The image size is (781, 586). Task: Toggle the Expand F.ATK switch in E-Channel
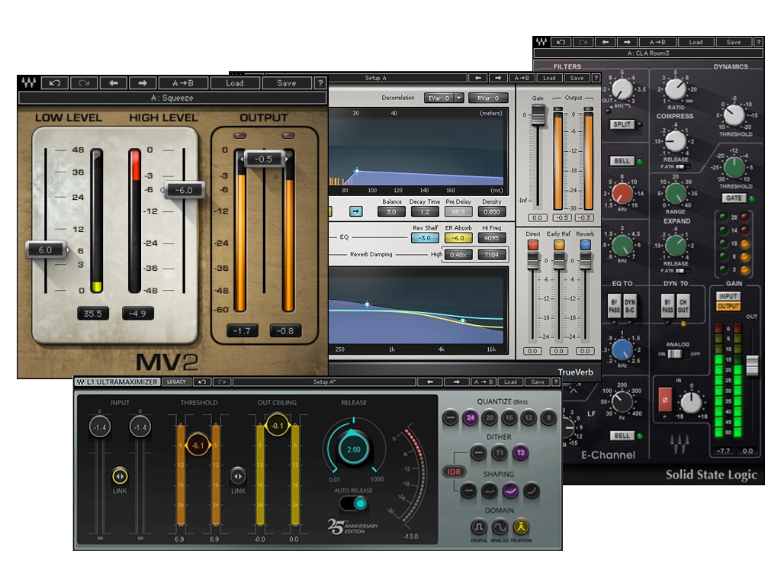[x=683, y=271]
